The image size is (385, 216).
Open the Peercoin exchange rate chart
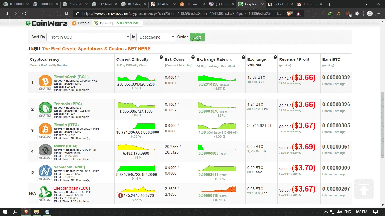217,105
